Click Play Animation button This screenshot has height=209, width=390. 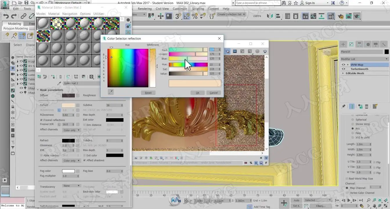click(349, 200)
